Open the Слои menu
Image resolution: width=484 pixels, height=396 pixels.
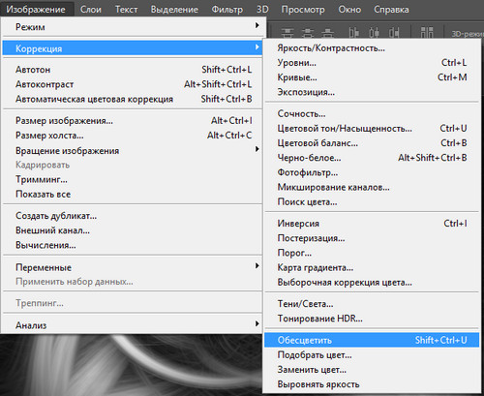[91, 10]
